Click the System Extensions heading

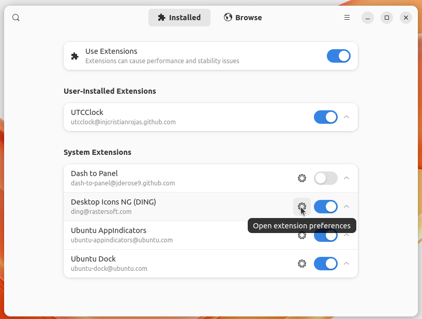pyautogui.click(x=97, y=152)
